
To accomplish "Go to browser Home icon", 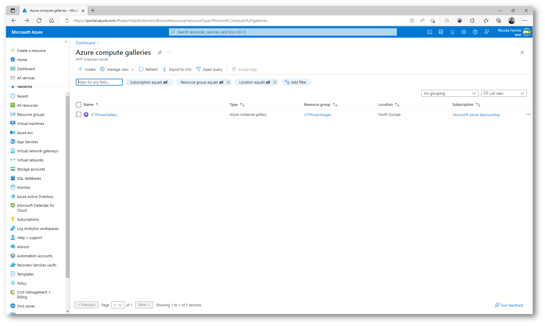I will point(52,21).
